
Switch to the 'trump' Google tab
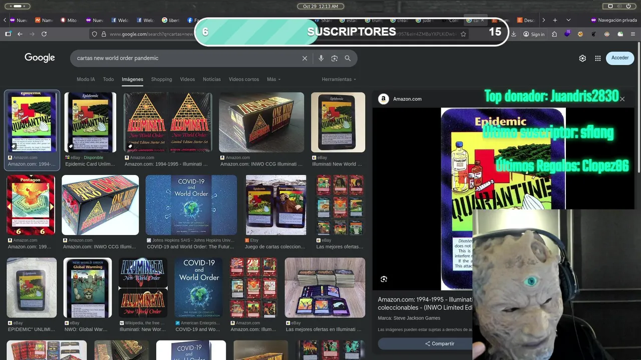[x=374, y=20]
